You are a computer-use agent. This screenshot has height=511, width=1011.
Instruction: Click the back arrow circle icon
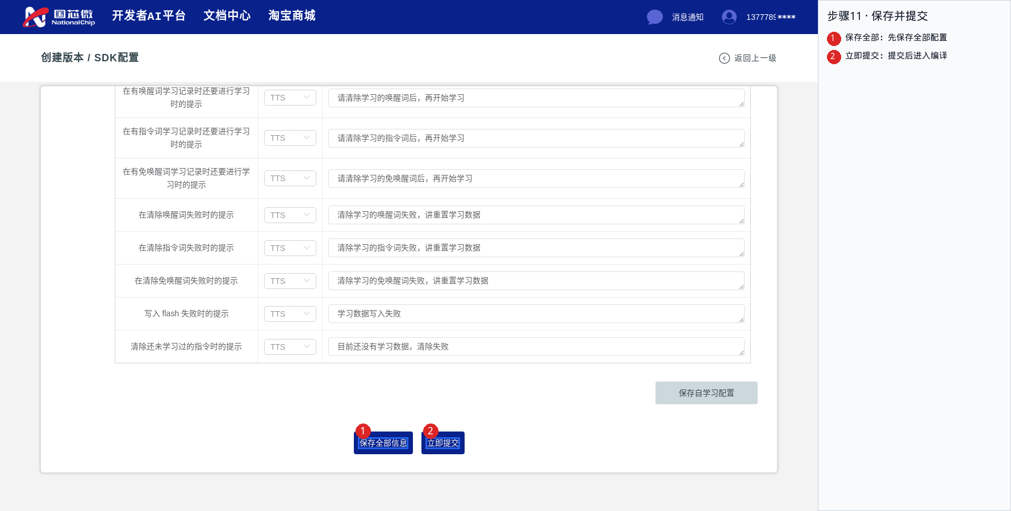724,58
